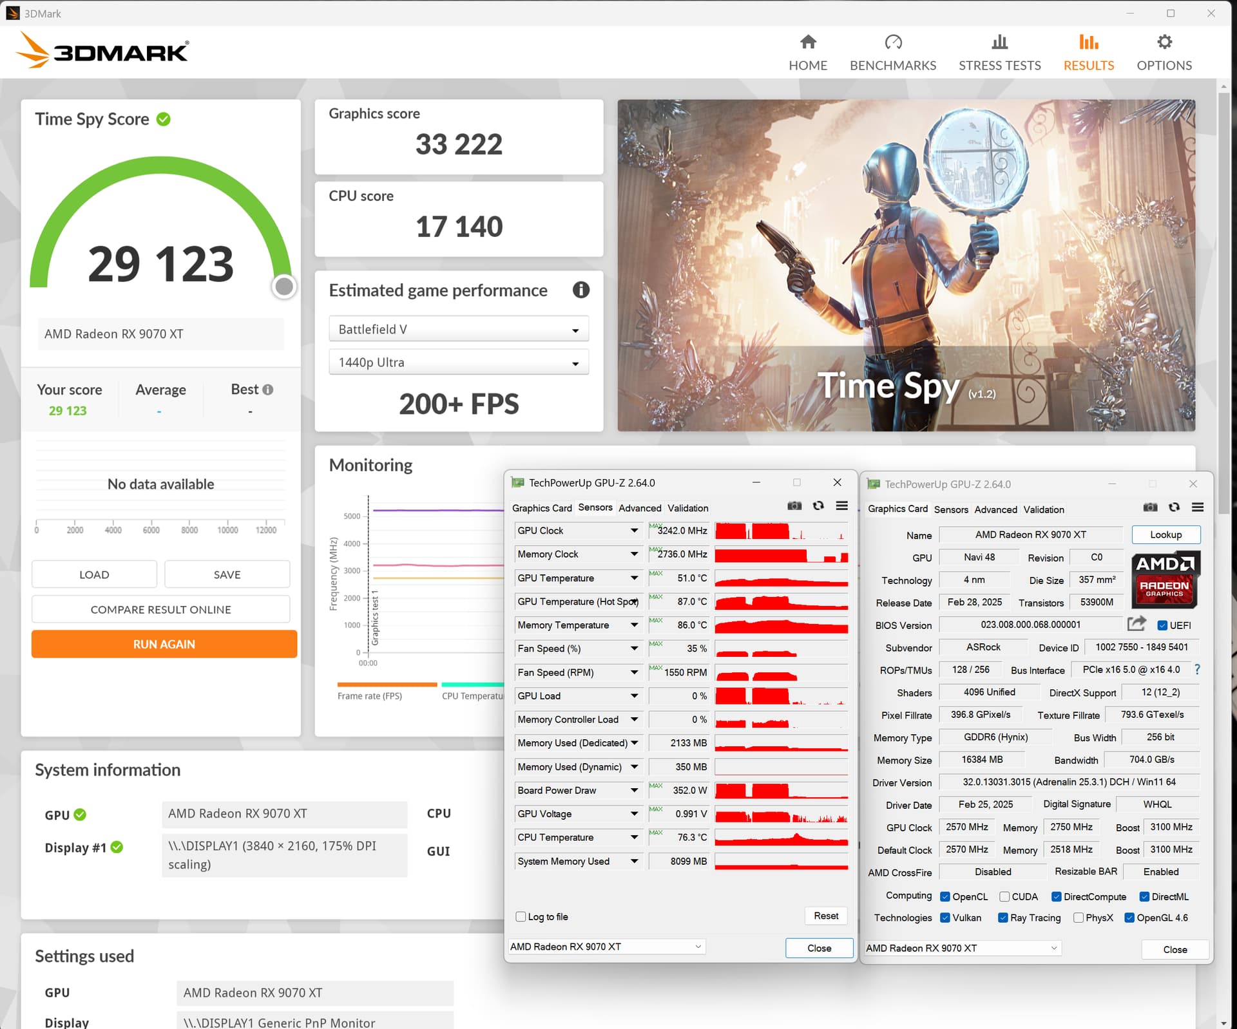Open the Battlefield V game dropdown
The width and height of the screenshot is (1237, 1029).
(x=459, y=329)
